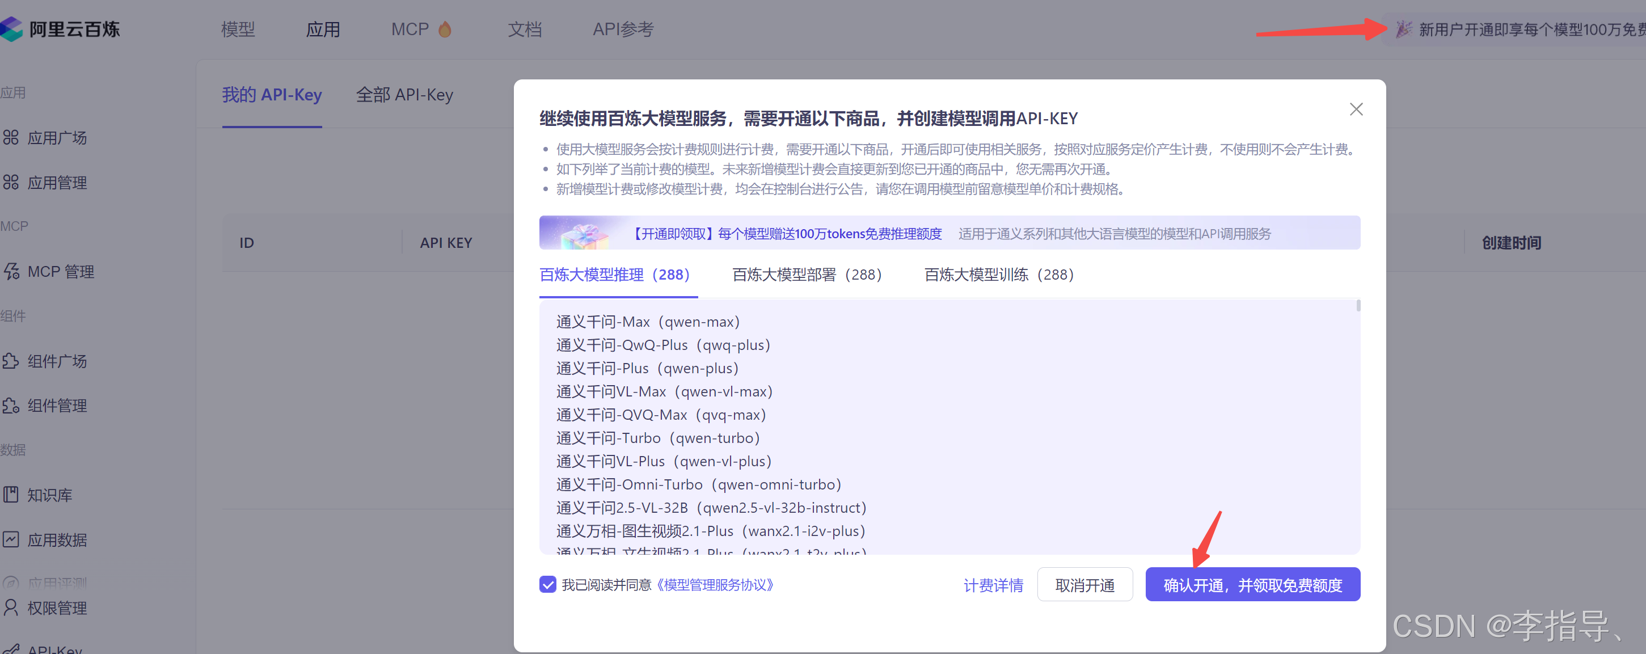The width and height of the screenshot is (1646, 654).
Task: Close the 开通商品 dialog with X
Action: click(x=1356, y=109)
